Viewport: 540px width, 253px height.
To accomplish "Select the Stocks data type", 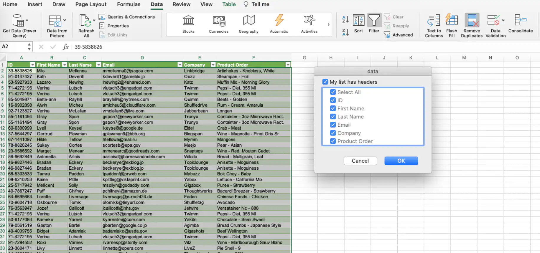I will [188, 24].
